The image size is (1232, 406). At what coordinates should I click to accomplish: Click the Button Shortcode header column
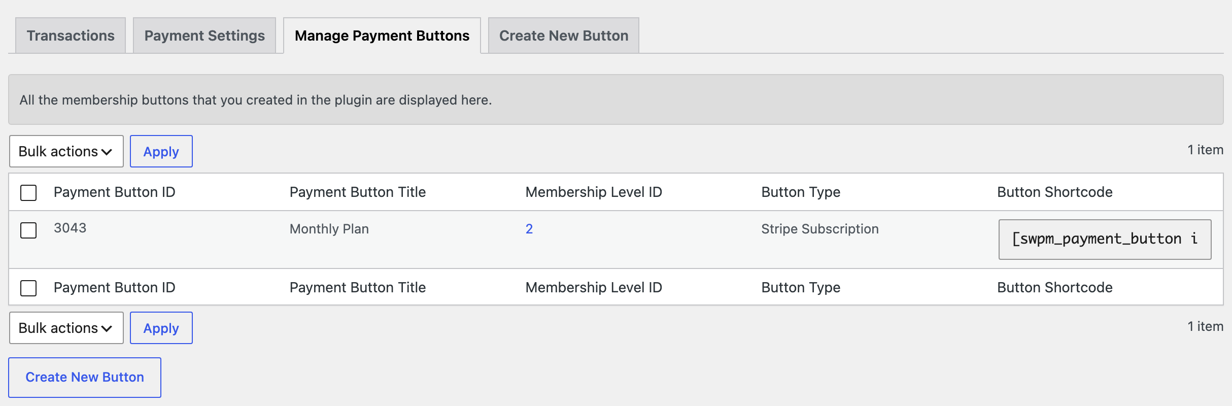pyautogui.click(x=1055, y=192)
